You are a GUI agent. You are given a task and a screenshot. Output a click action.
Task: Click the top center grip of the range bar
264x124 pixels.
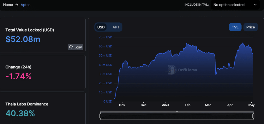tap(177, 112)
